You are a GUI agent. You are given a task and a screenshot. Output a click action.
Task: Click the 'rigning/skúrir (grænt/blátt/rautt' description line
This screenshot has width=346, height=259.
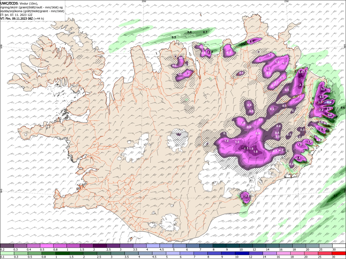[32, 7]
